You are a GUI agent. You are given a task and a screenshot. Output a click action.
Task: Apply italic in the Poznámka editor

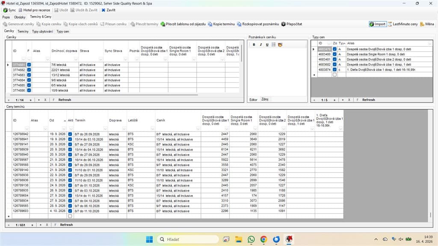260,44
